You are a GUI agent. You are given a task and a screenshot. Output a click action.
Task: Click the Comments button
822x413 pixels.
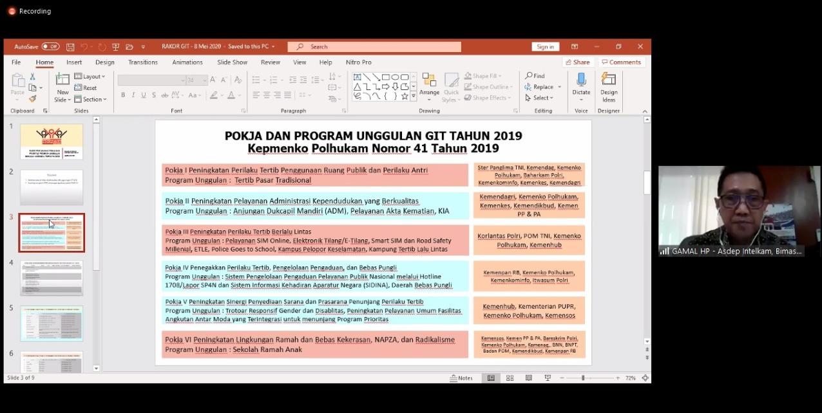(621, 62)
